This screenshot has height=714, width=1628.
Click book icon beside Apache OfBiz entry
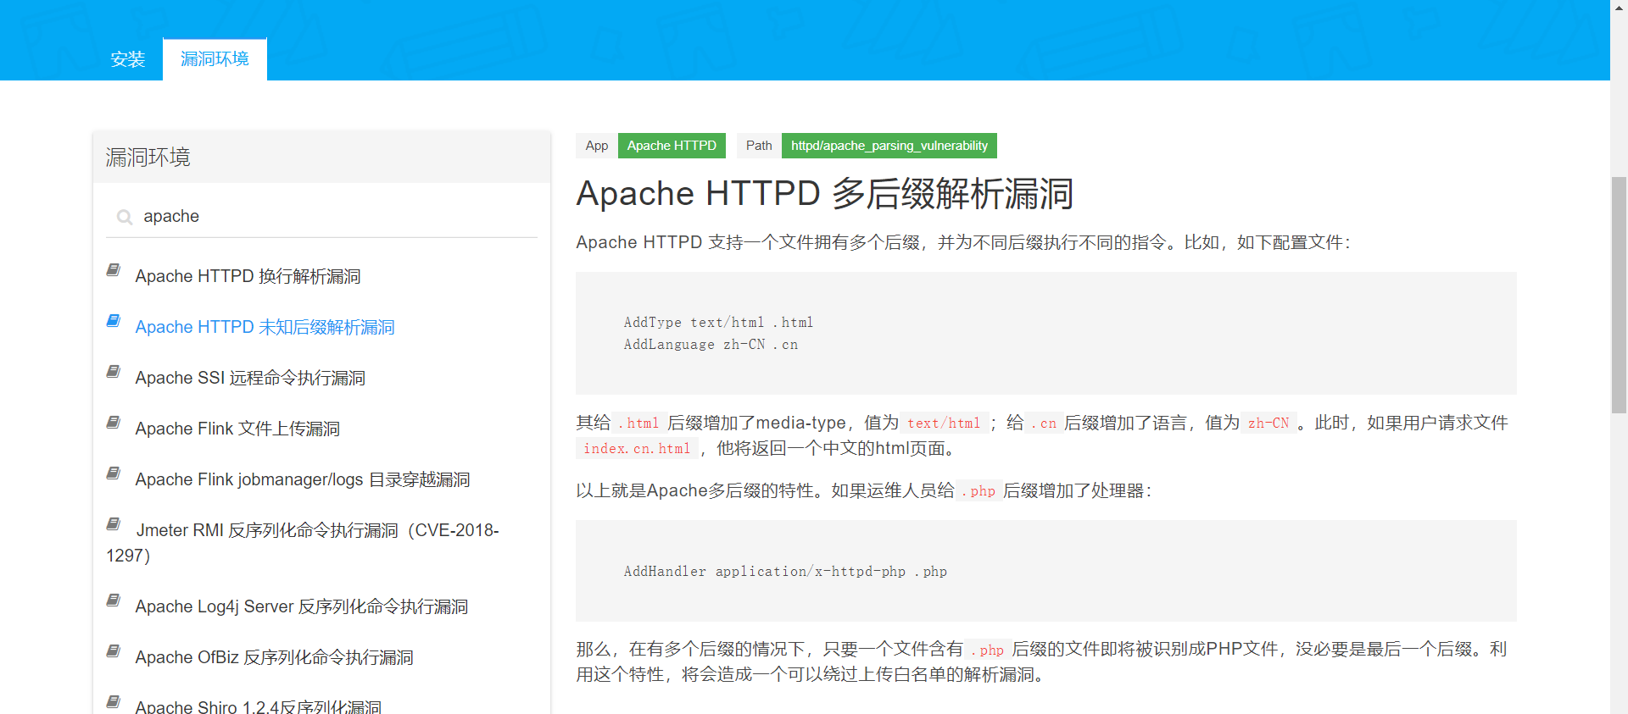tap(113, 651)
